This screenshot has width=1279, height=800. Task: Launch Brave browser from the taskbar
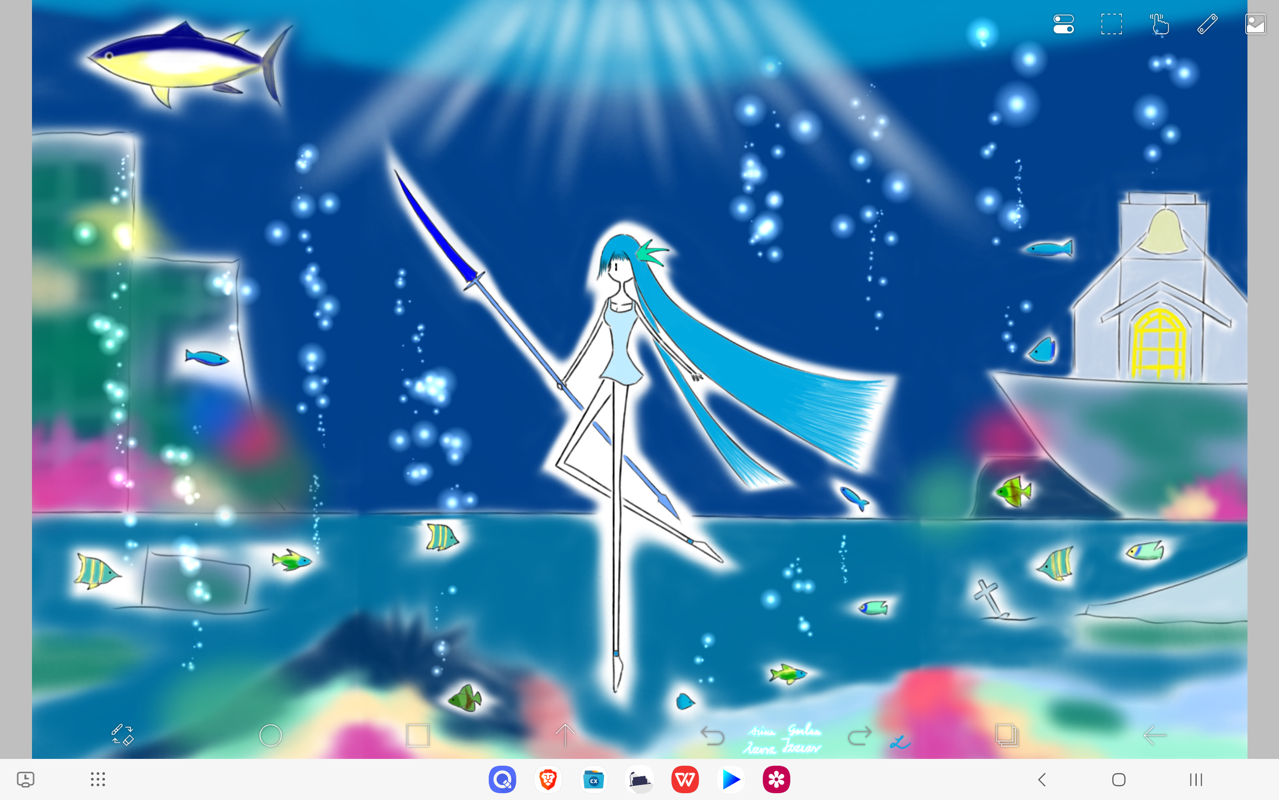548,779
